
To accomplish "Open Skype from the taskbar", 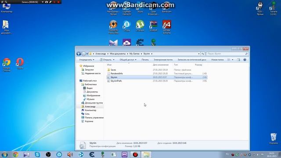I will 37,154.
